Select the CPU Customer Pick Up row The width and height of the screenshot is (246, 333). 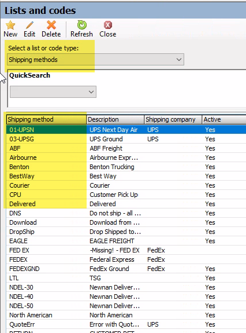pos(126,195)
